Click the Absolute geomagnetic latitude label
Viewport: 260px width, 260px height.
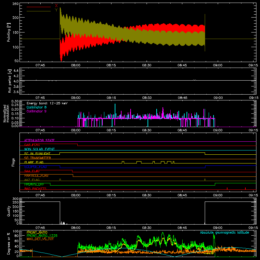click(x=225, y=232)
